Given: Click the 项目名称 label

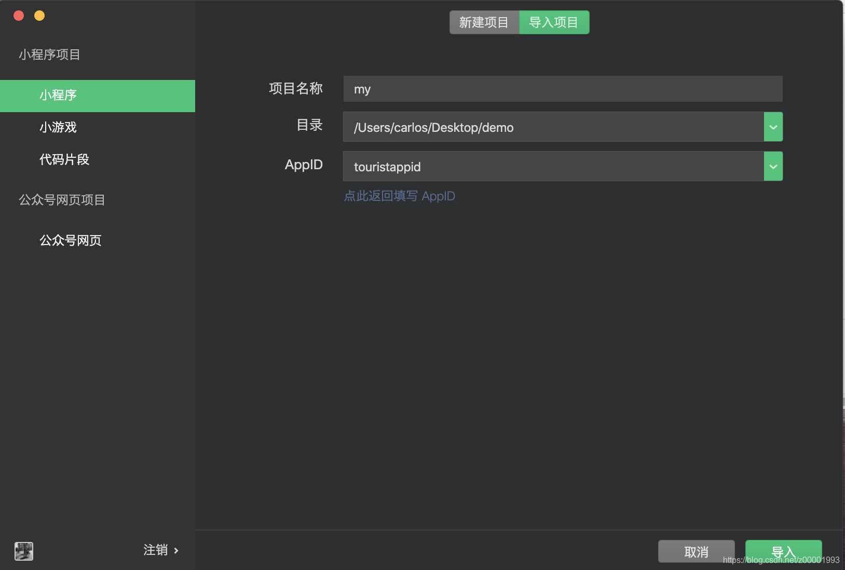Looking at the screenshot, I should pyautogui.click(x=296, y=89).
